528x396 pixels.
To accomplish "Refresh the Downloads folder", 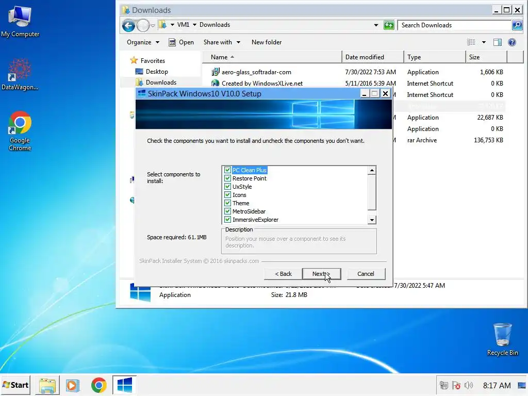I will click(x=389, y=25).
